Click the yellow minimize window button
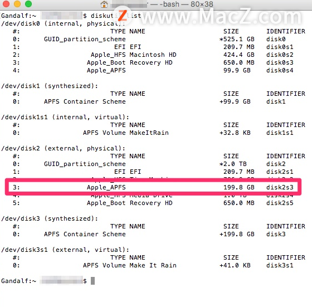This screenshot has width=312, height=307. 17,3
